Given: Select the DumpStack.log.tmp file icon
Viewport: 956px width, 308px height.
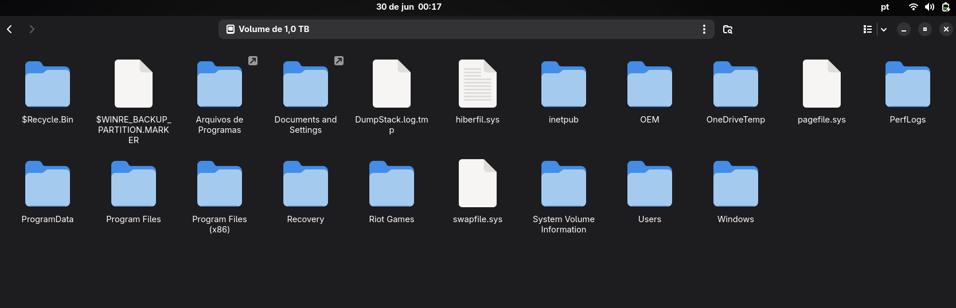Looking at the screenshot, I should (392, 84).
